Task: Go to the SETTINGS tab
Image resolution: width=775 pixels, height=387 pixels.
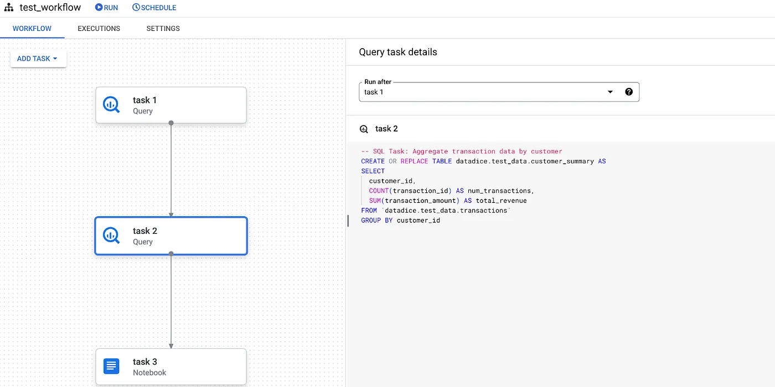Action: coord(163,28)
